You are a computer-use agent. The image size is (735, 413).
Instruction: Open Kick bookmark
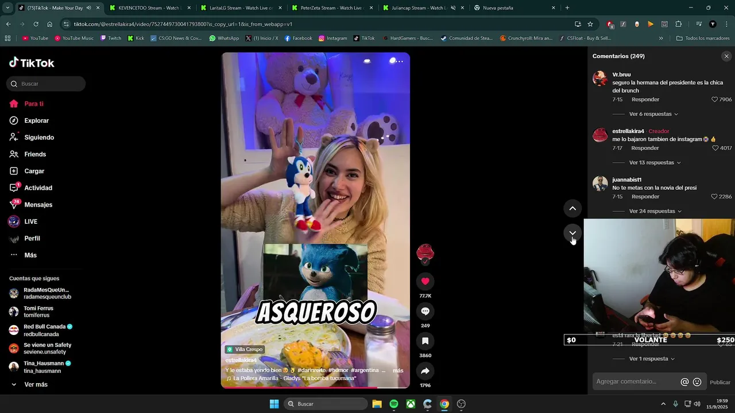(136, 38)
